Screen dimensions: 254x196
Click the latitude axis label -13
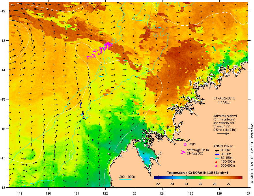(3, 40)
